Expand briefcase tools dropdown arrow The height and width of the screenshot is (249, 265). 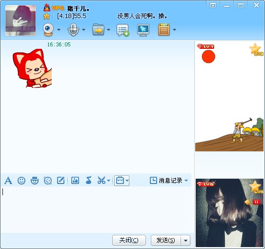click(x=127, y=181)
